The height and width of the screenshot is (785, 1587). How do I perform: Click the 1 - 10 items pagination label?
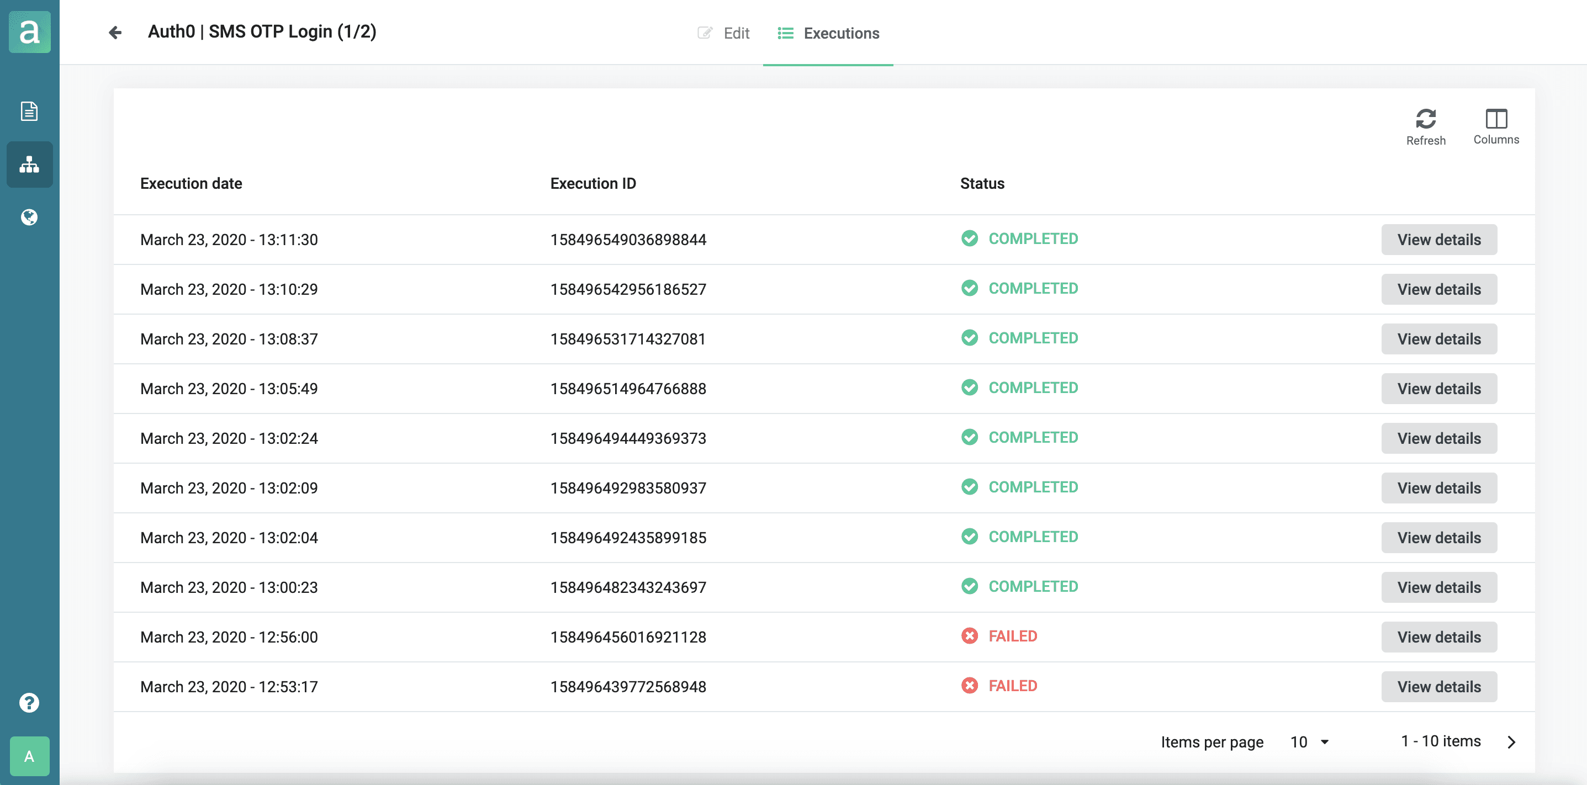(1440, 741)
